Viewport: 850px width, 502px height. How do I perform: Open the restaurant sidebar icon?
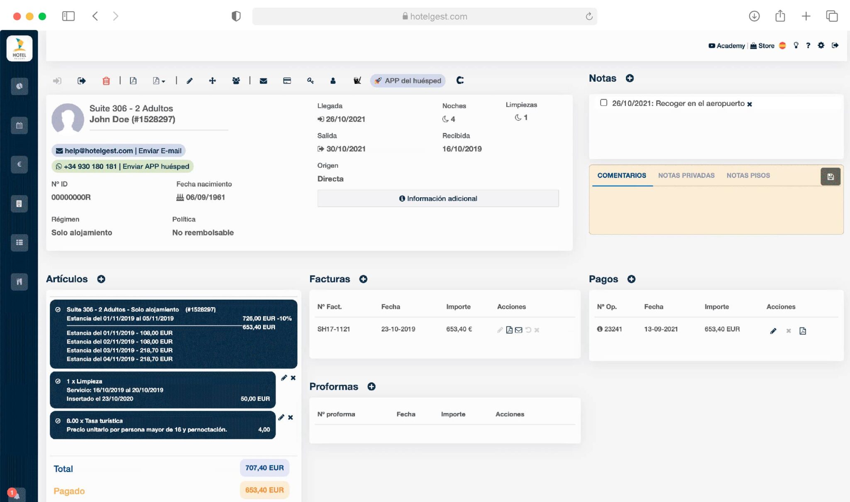coord(19,282)
